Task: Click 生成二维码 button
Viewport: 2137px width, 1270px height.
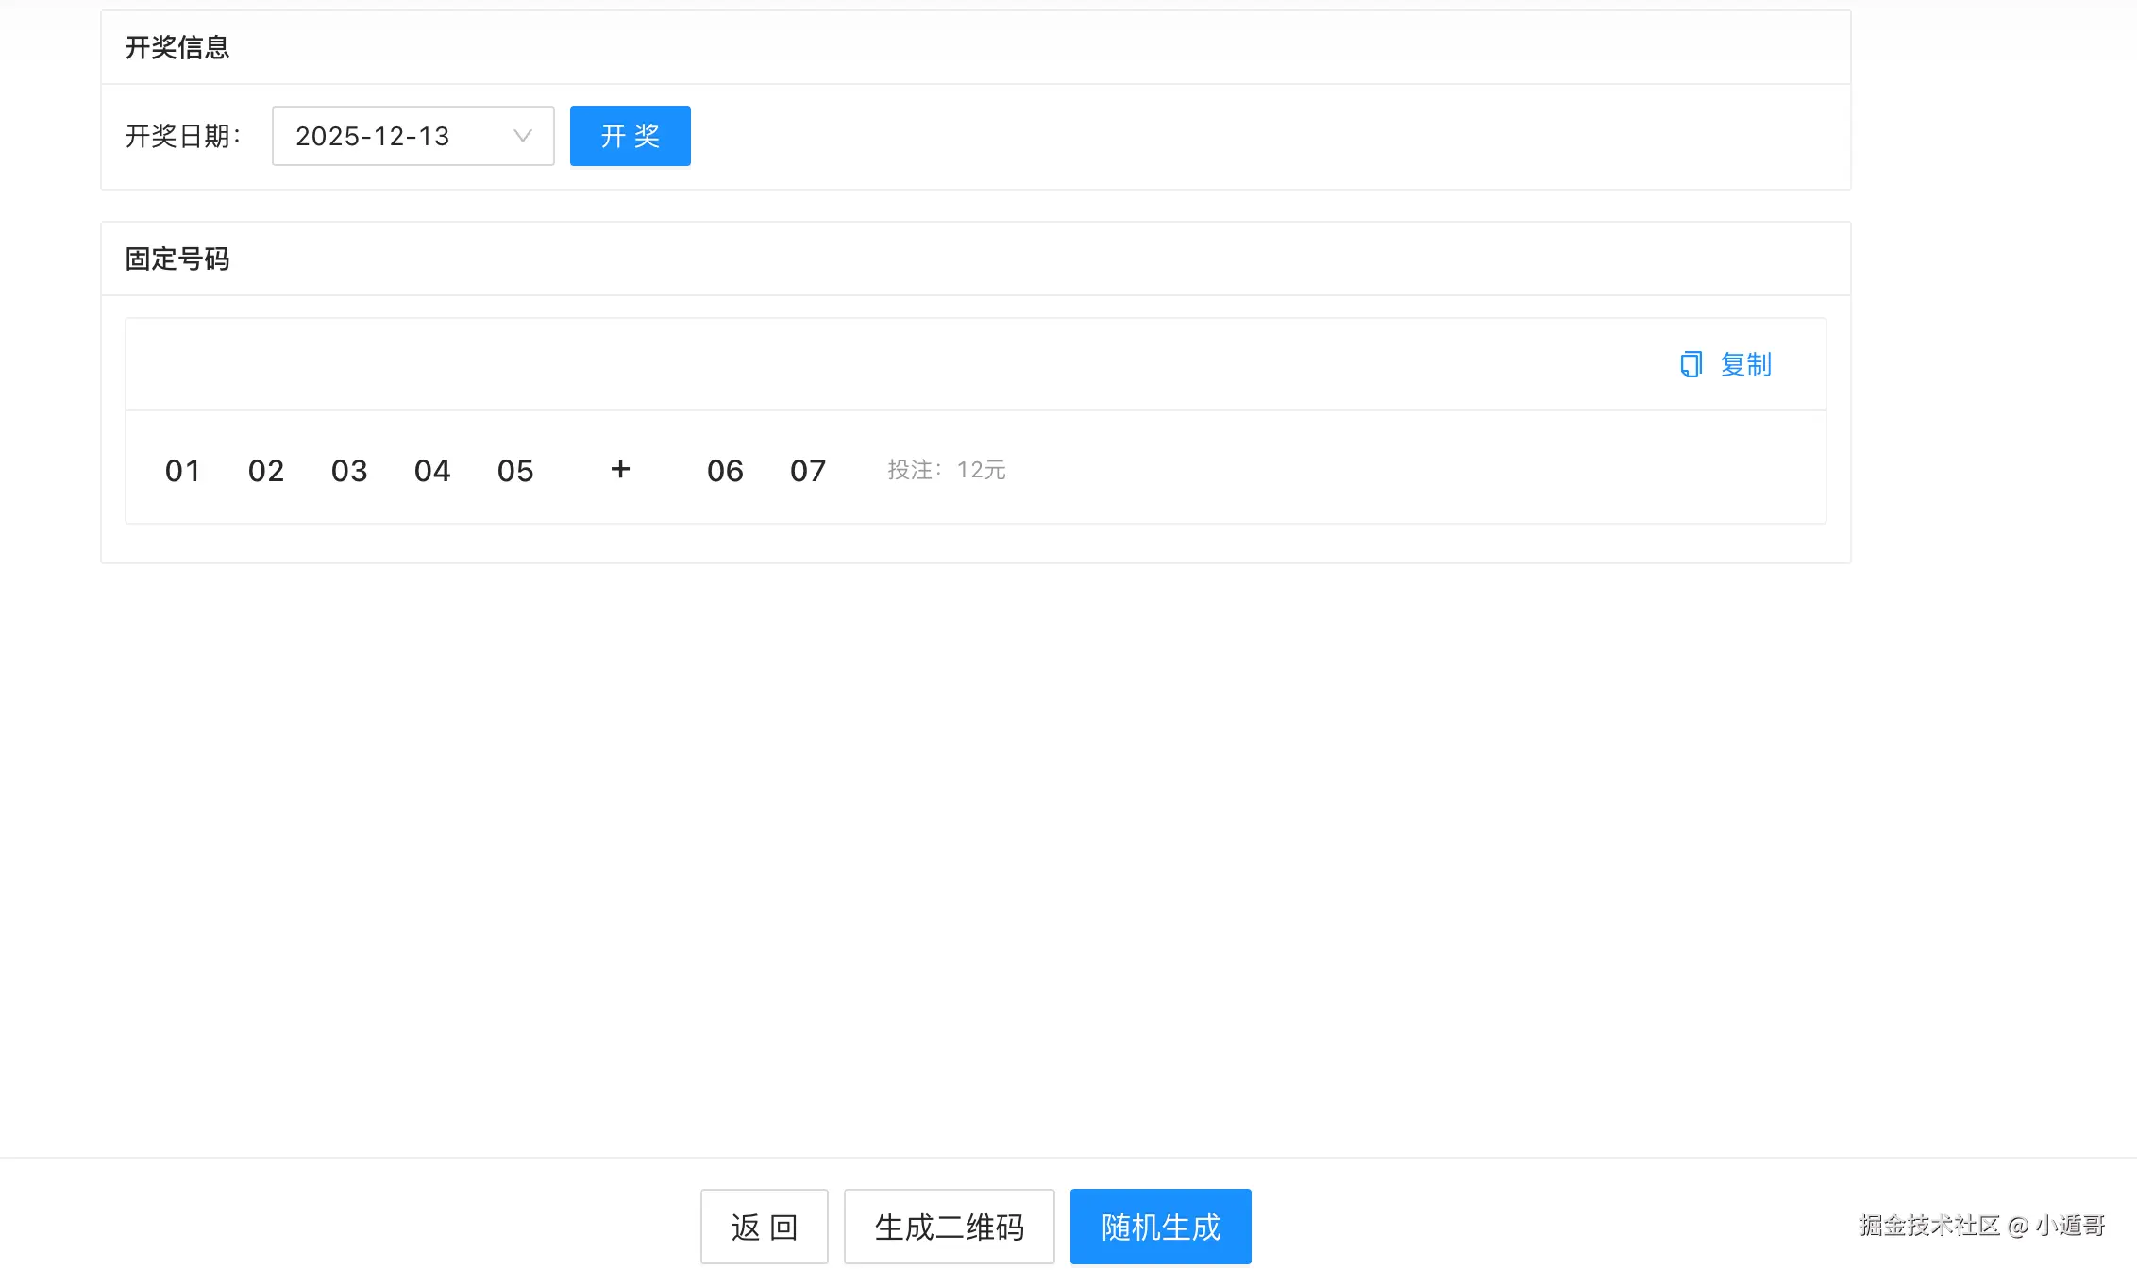Action: coord(949,1226)
